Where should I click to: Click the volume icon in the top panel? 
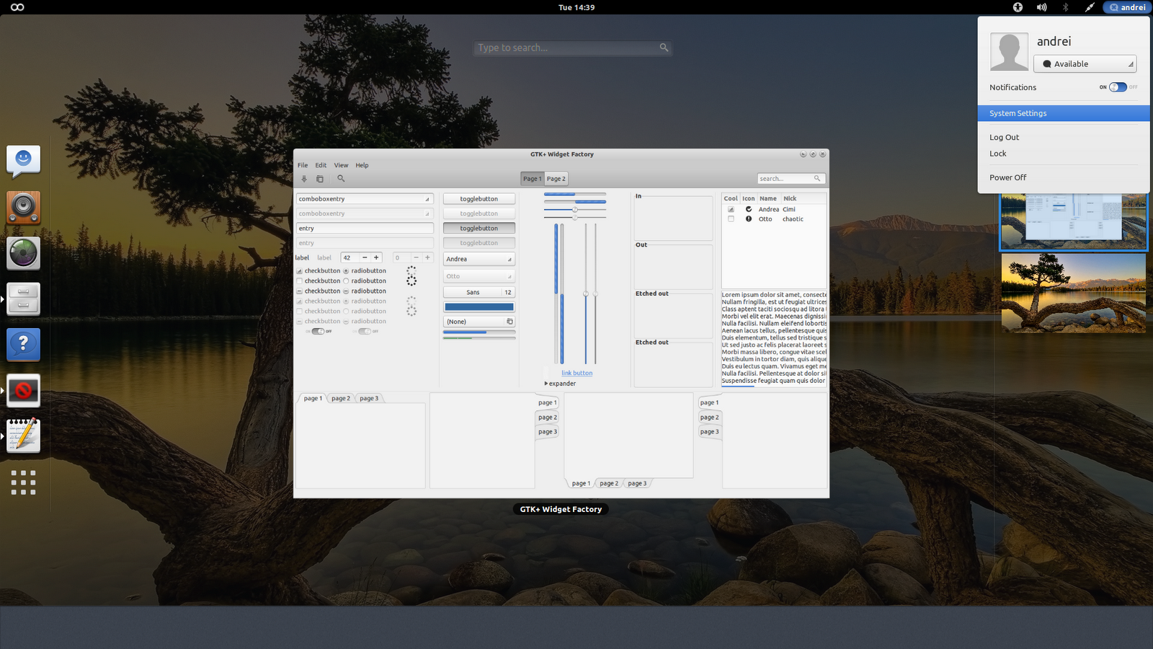[1041, 7]
